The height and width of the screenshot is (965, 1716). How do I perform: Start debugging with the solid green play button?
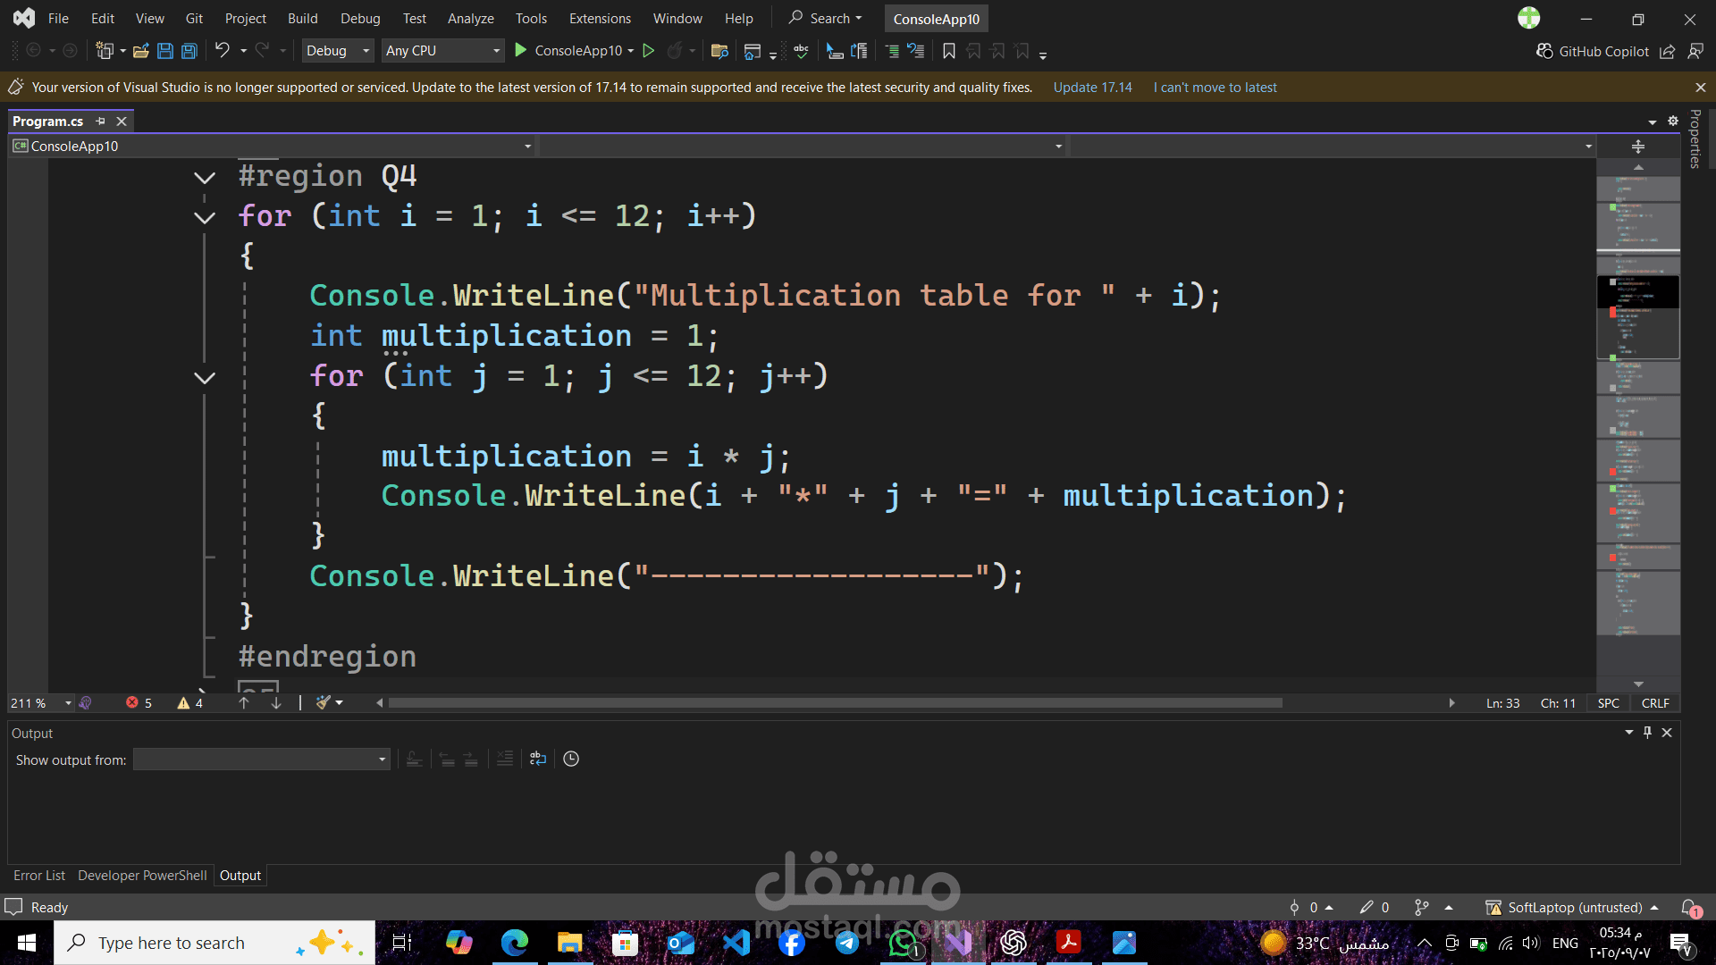(x=520, y=50)
